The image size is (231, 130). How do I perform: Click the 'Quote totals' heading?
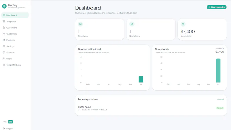pos(162,49)
